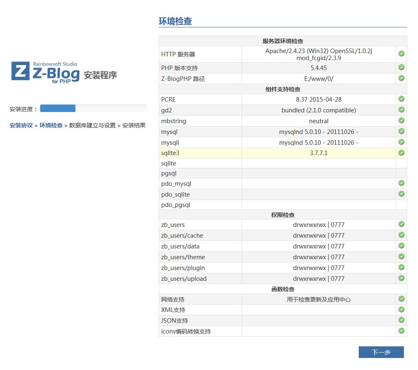The width and height of the screenshot is (418, 370).
Task: Click the pgsql row label
Action: pos(169,173)
